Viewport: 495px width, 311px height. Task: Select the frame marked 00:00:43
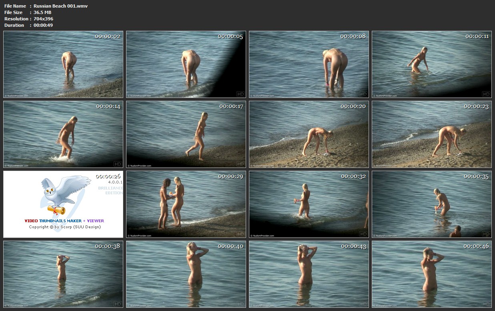click(309, 274)
